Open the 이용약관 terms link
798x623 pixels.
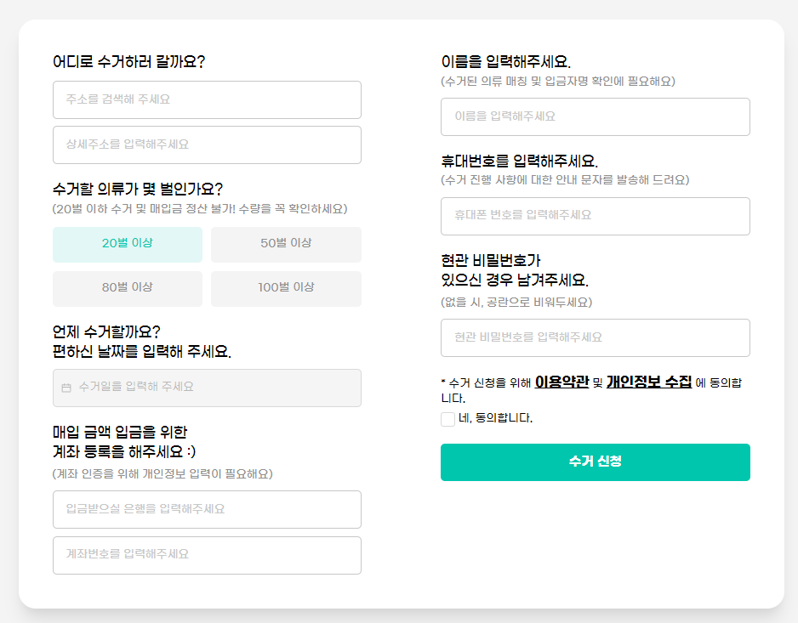point(561,382)
